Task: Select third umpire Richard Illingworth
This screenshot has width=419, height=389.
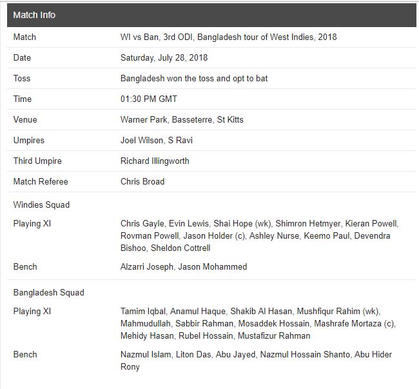Action: [x=155, y=161]
